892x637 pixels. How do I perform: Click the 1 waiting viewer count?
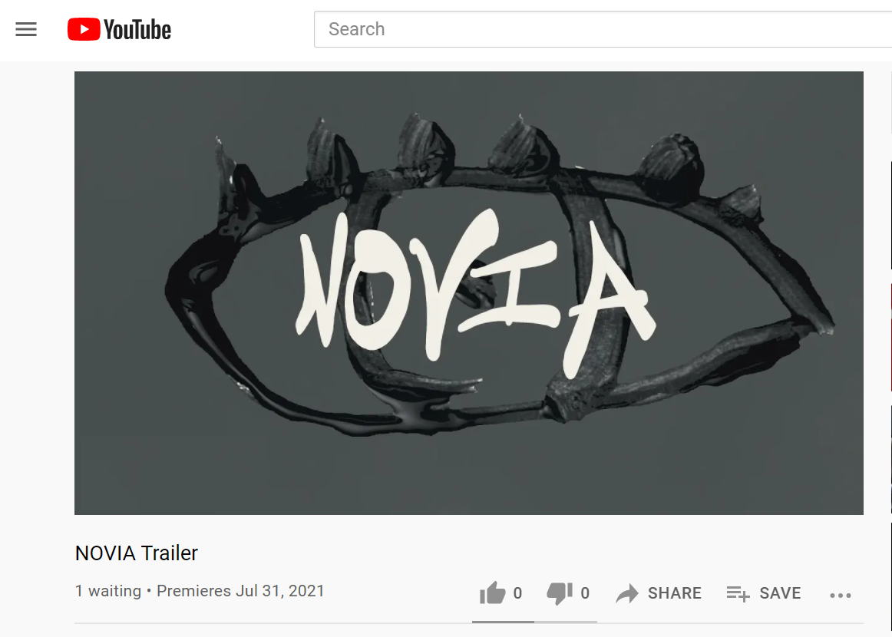(108, 591)
